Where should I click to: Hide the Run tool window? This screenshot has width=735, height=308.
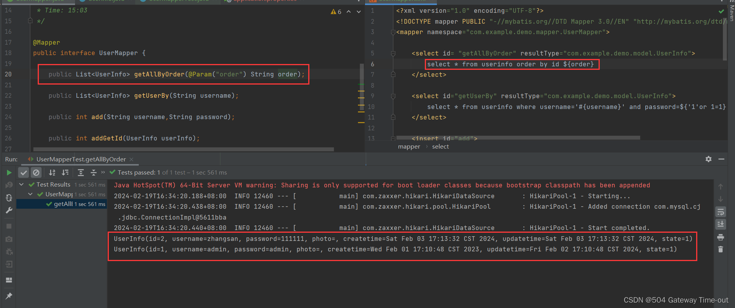tap(721, 159)
